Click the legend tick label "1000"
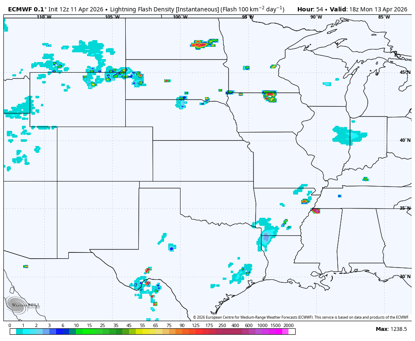Screen dimensions: 415x341 (x=262, y=325)
